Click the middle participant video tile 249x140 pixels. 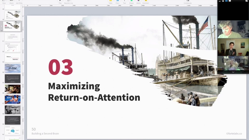tap(233, 47)
